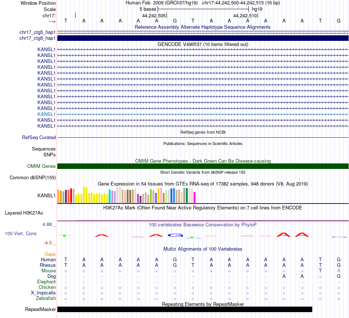Screen dimensions: 349x318
Task: Open the H3K27Ac Mark track title
Action: click(203, 208)
